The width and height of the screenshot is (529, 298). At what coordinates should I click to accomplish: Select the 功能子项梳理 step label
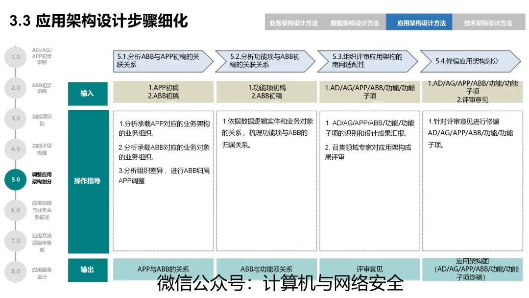click(x=42, y=149)
